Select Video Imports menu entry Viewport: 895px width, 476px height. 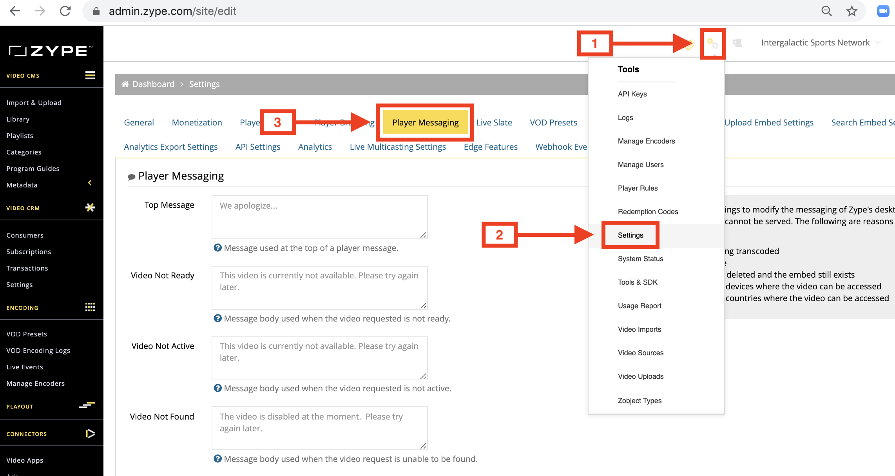tap(640, 329)
